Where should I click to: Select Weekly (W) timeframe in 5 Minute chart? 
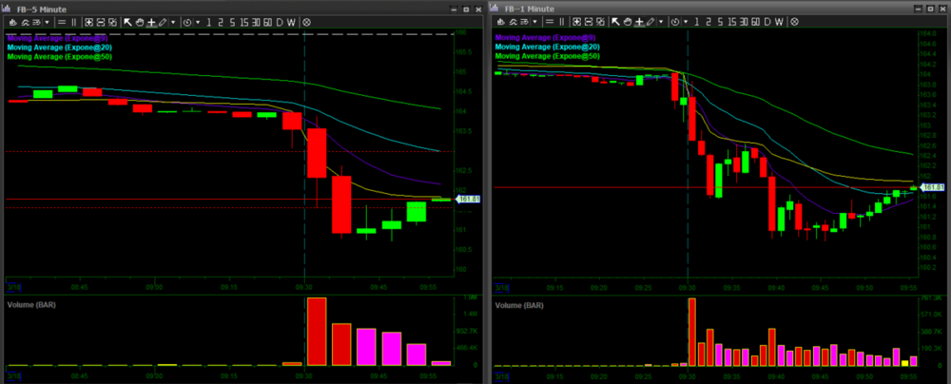point(291,21)
